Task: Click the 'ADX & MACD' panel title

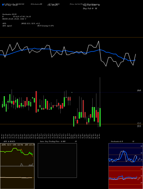Action: [9, 141]
